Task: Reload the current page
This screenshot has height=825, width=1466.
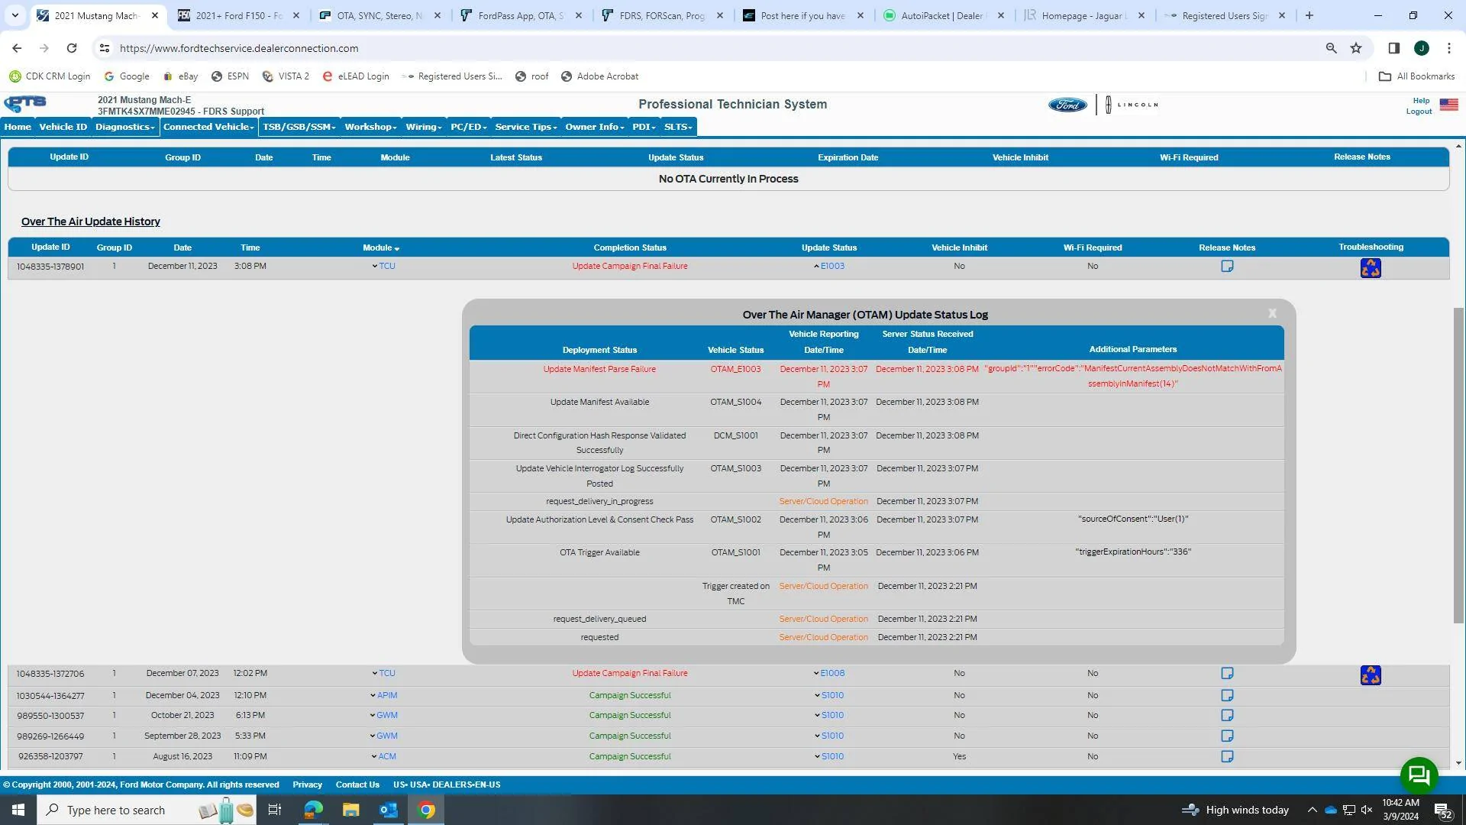Action: point(72,48)
